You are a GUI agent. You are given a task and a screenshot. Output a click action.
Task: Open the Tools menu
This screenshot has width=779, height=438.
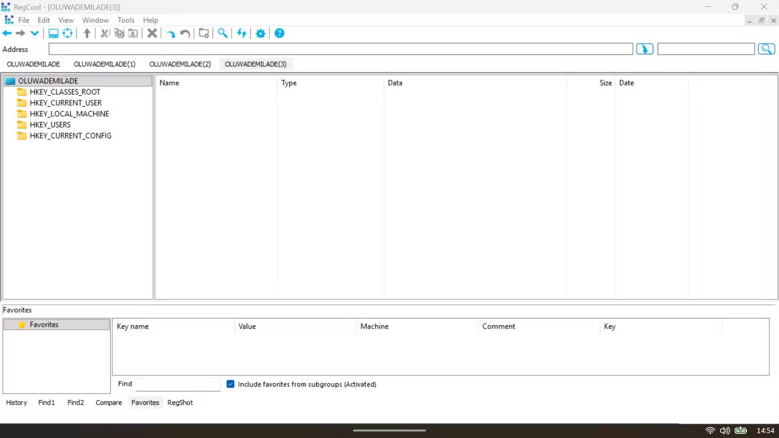tap(126, 20)
